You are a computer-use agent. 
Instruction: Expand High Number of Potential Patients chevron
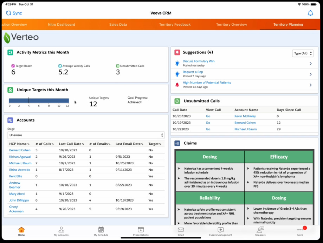tap(311, 85)
